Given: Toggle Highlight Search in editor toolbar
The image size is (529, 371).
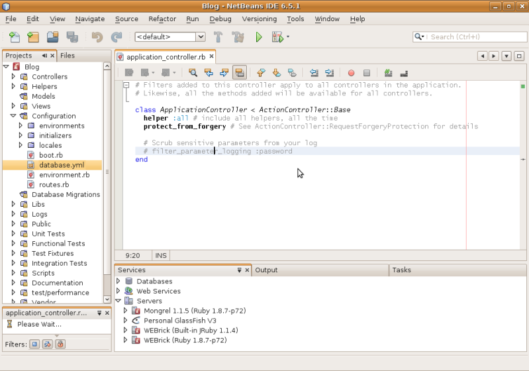Looking at the screenshot, I should coord(240,73).
